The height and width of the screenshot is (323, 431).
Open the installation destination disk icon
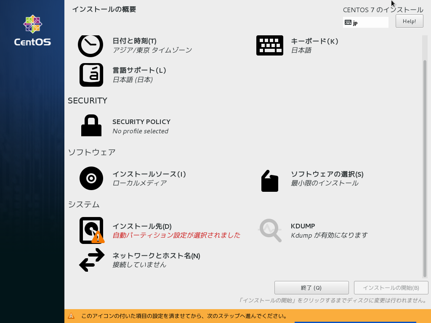(91, 230)
